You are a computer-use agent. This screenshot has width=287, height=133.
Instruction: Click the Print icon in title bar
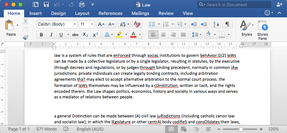pos(82,5)
